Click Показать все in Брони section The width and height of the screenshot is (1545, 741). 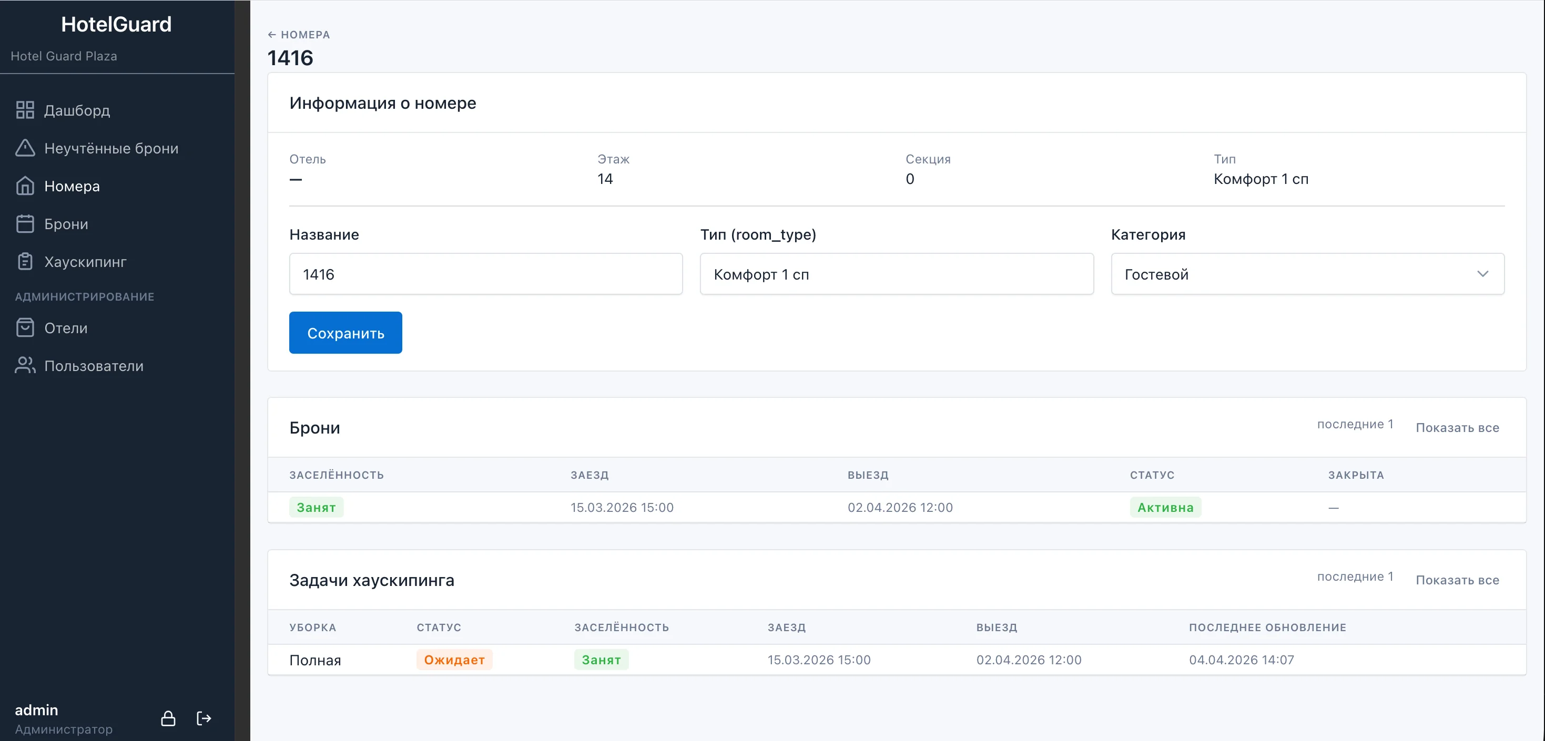coord(1457,427)
